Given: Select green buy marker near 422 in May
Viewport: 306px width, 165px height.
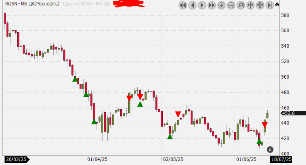Looking at the screenshot, I should [170, 137].
